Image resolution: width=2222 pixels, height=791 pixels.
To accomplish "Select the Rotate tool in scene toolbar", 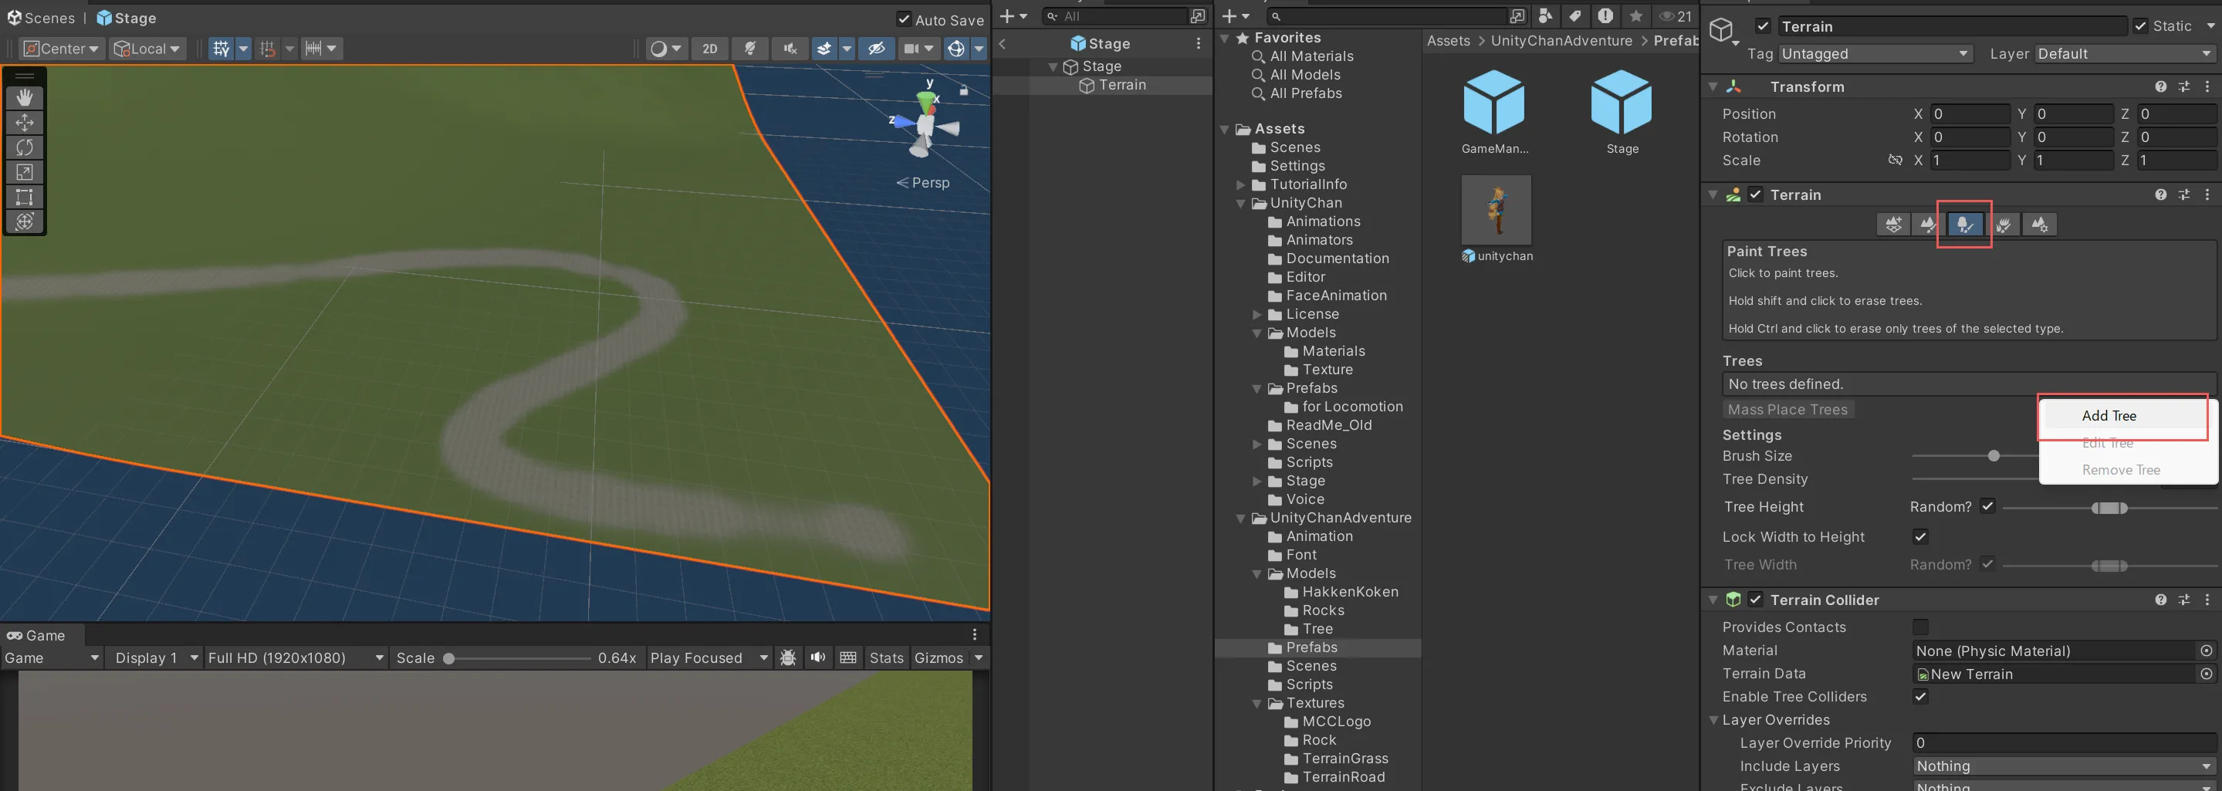I will (24, 147).
